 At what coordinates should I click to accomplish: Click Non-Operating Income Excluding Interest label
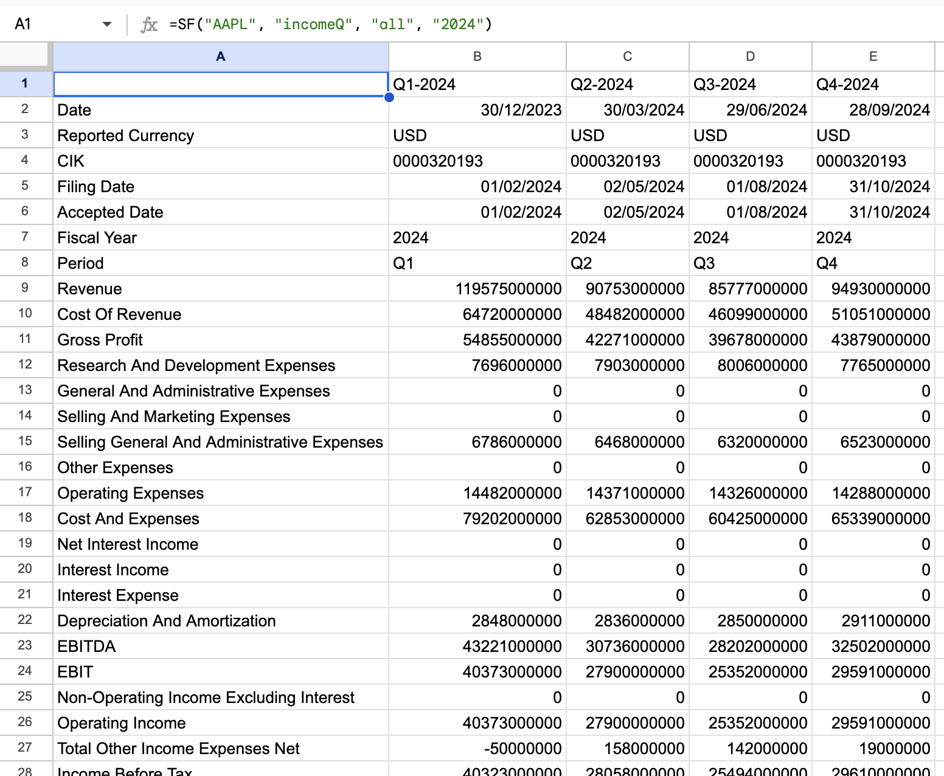click(221, 698)
